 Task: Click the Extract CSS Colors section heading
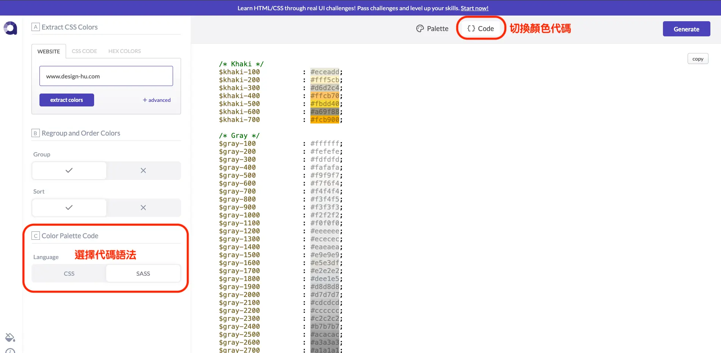click(69, 27)
